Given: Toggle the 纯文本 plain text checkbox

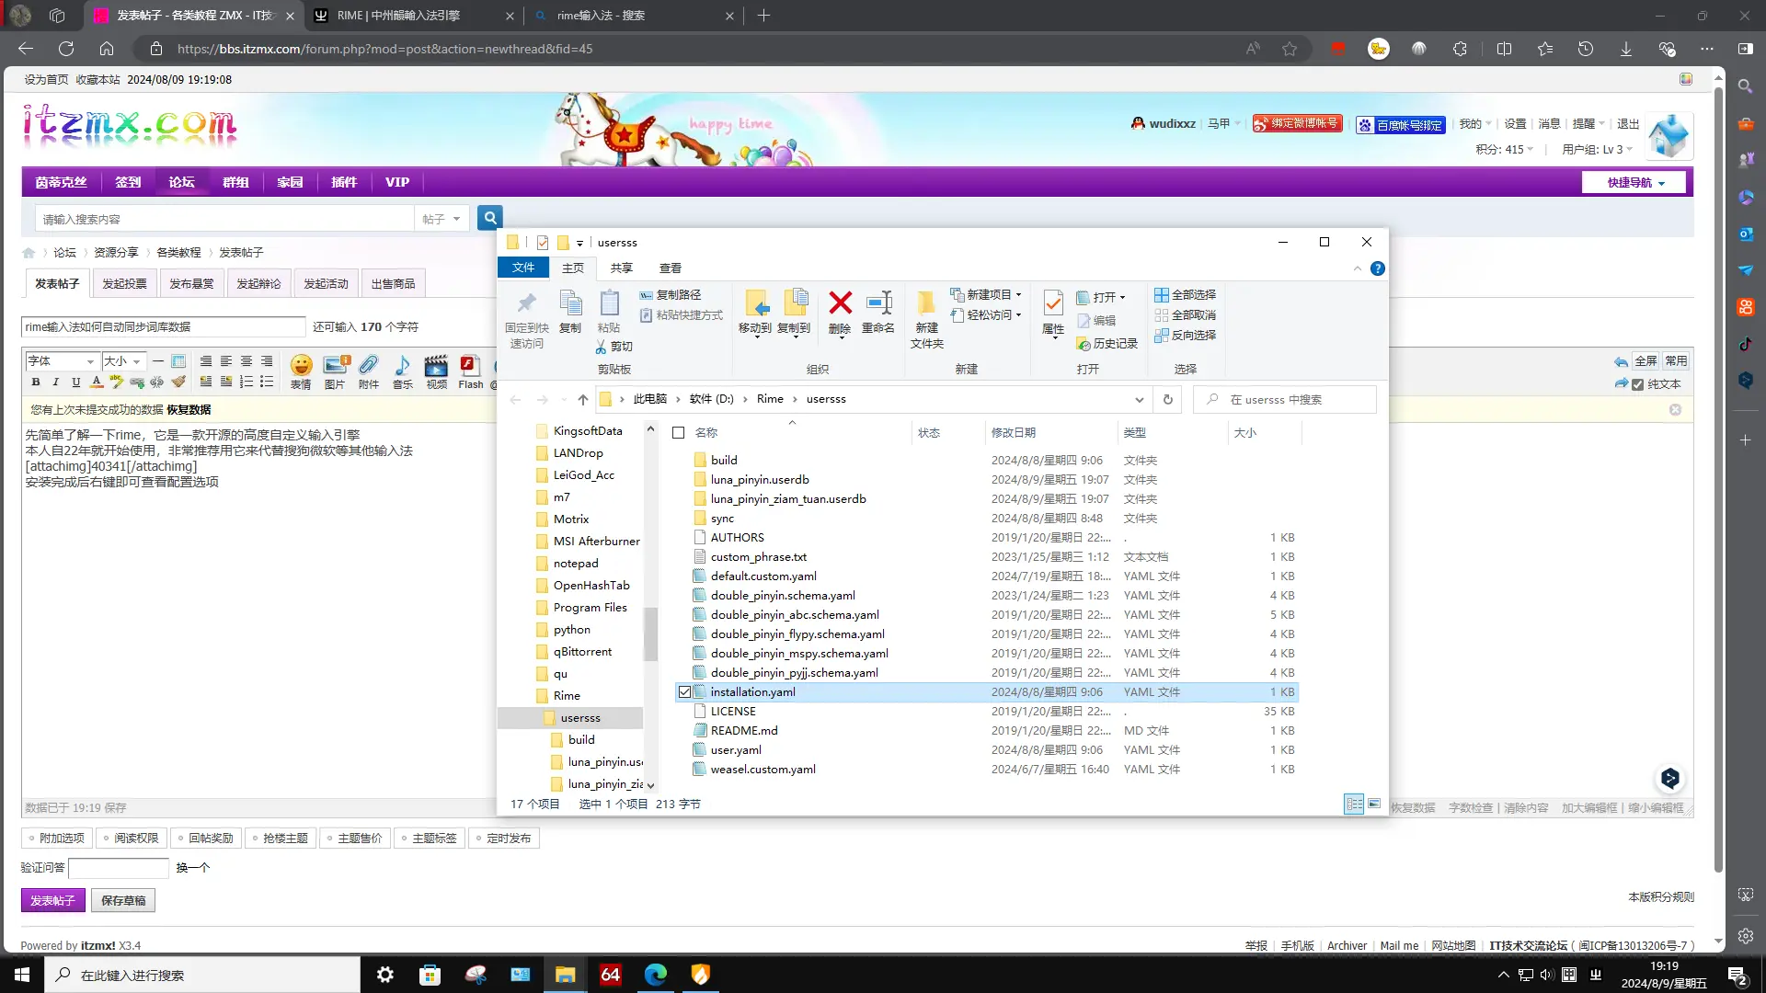Looking at the screenshot, I should 1637,384.
